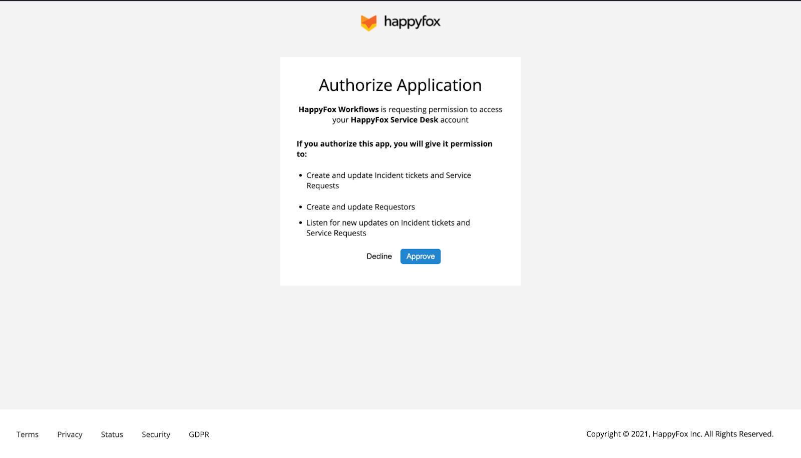Click the Copyright 2021 HappyFox Inc. notice
801x458 pixels.
point(680,434)
